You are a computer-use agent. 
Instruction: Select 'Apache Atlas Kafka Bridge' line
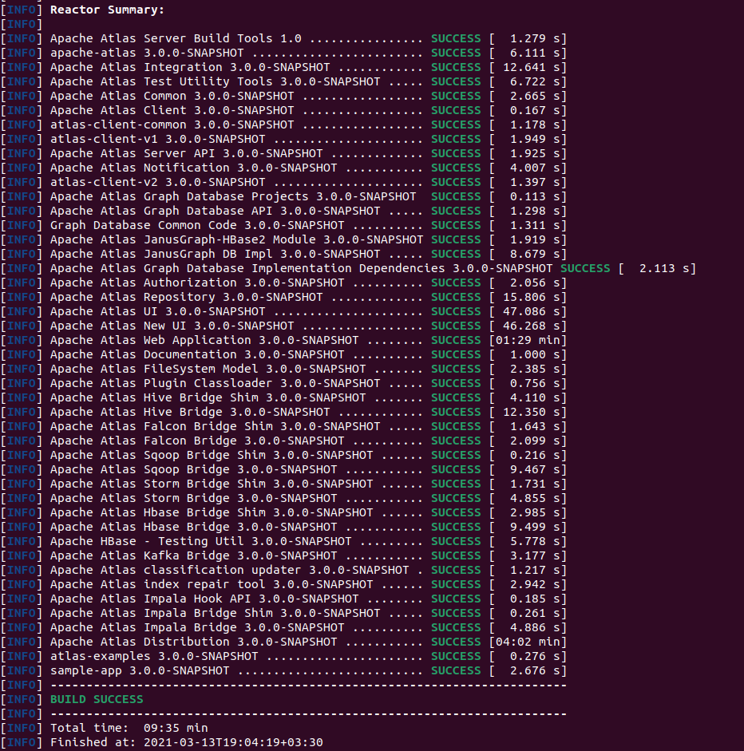(x=193, y=555)
